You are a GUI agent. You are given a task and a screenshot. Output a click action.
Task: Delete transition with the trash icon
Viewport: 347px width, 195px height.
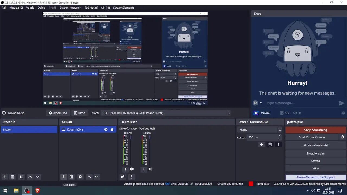click(x=270, y=145)
